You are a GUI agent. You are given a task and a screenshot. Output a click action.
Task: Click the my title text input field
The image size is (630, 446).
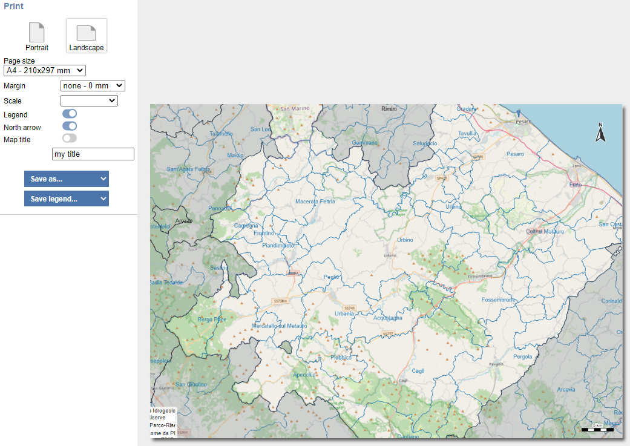tap(93, 154)
